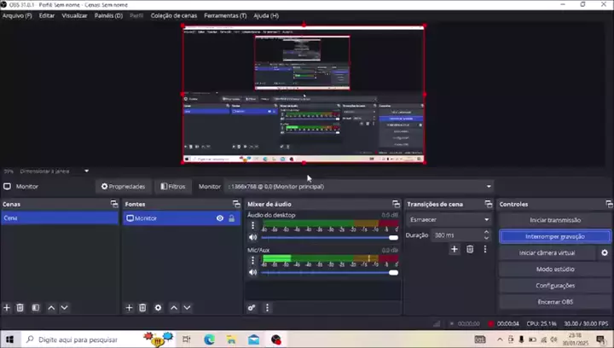Screen dimensions: 614x348
Task: Expand the Esmaecer transition dropdown
Action: [486, 219]
